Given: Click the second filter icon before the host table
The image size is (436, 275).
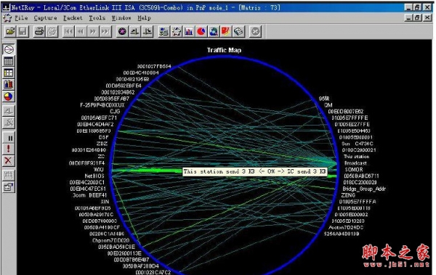Looking at the screenshot, I should click(147, 31).
